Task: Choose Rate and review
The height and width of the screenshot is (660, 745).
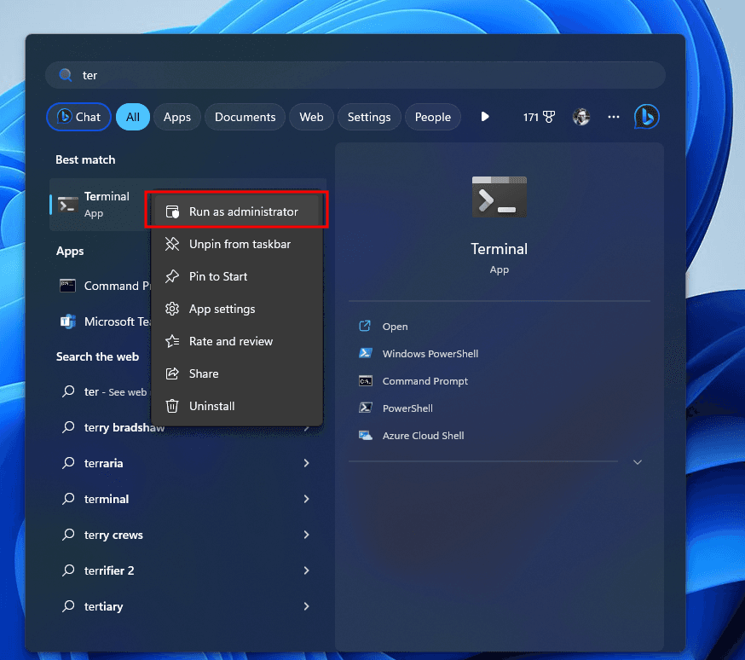Action: tap(237, 341)
